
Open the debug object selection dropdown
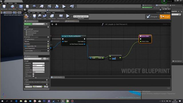tap(81, 16)
